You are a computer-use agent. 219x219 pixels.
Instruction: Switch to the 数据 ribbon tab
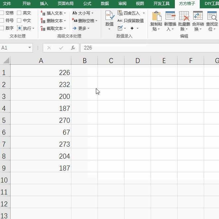click(105, 4)
